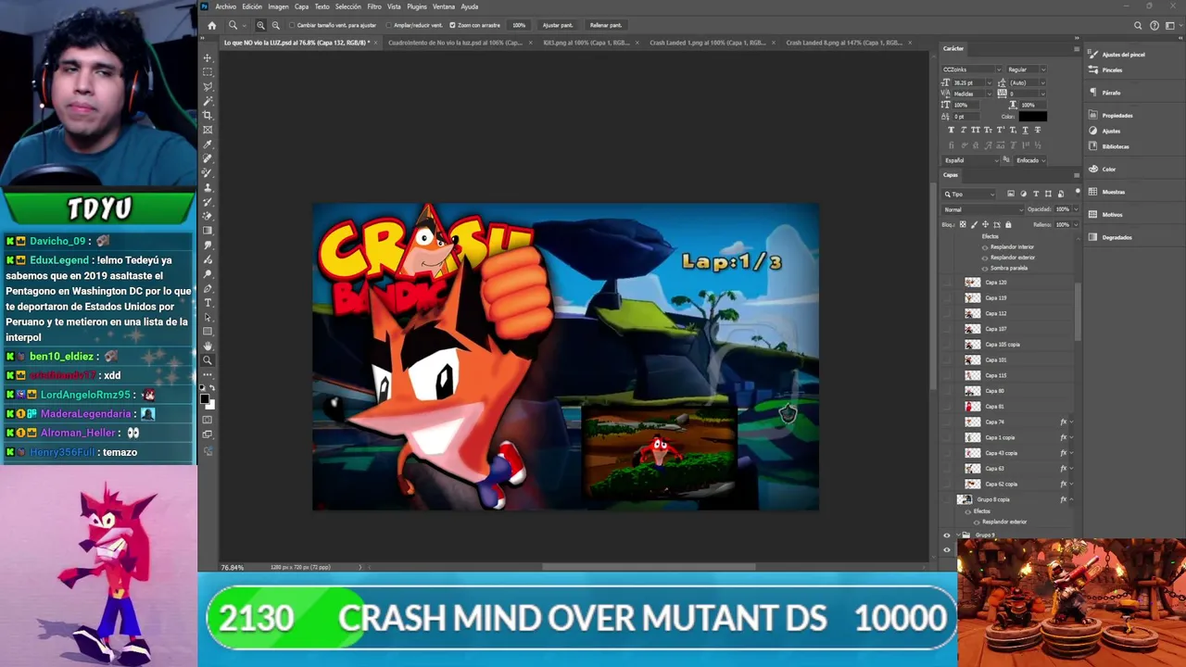Select the Capa 105 copia layer thumbnail
The image size is (1186, 667).
click(x=972, y=345)
